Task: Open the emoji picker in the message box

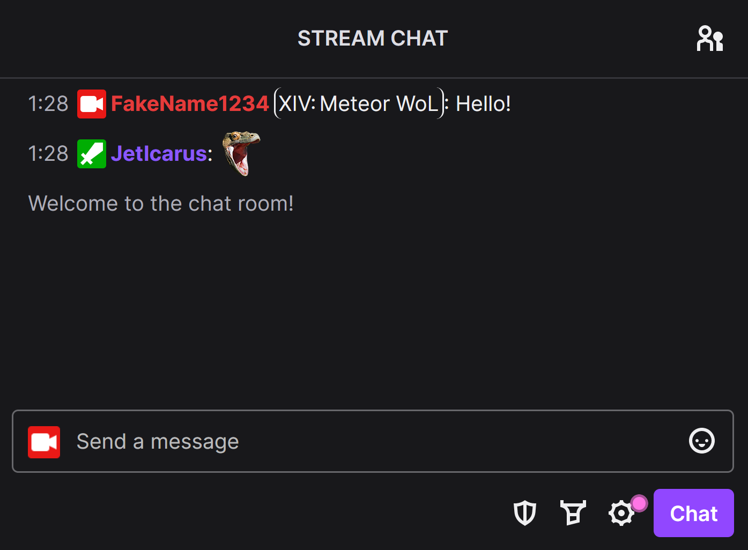Action: [701, 441]
